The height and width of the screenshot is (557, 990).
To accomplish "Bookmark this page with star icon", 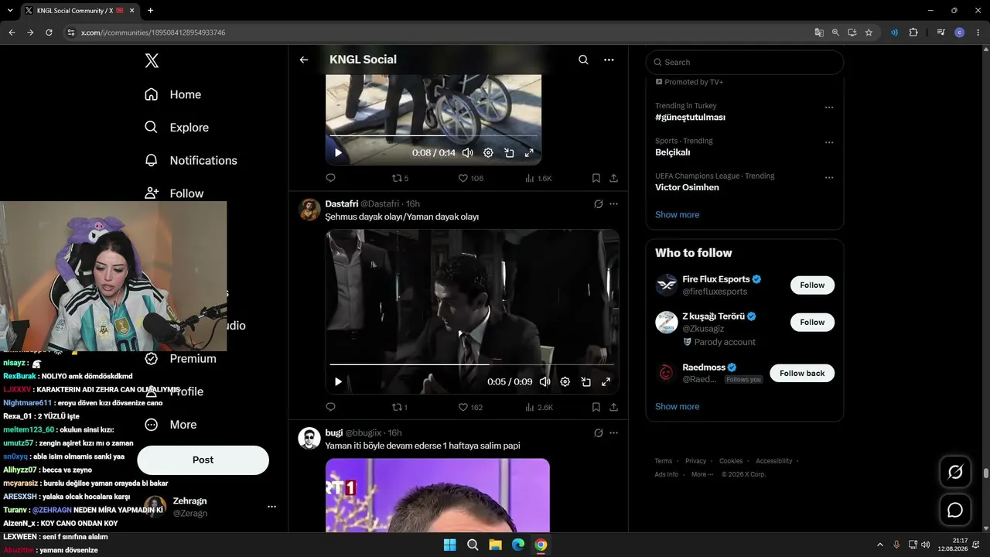I will 869,32.
